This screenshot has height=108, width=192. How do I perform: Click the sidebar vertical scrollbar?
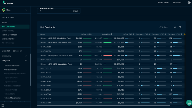[30, 70]
